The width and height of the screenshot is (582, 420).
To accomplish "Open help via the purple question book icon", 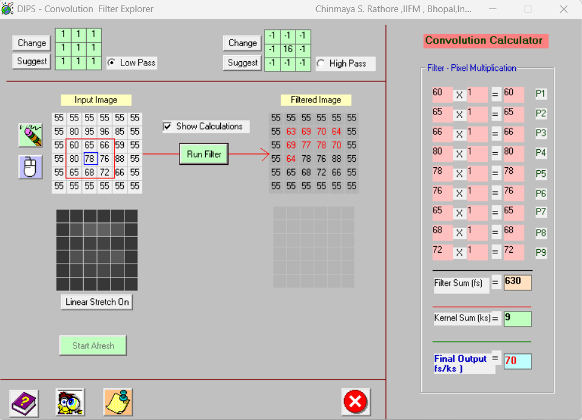I will click(x=23, y=402).
